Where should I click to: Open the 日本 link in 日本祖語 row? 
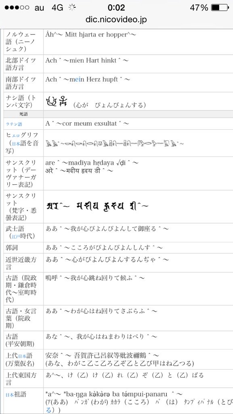[10, 395]
